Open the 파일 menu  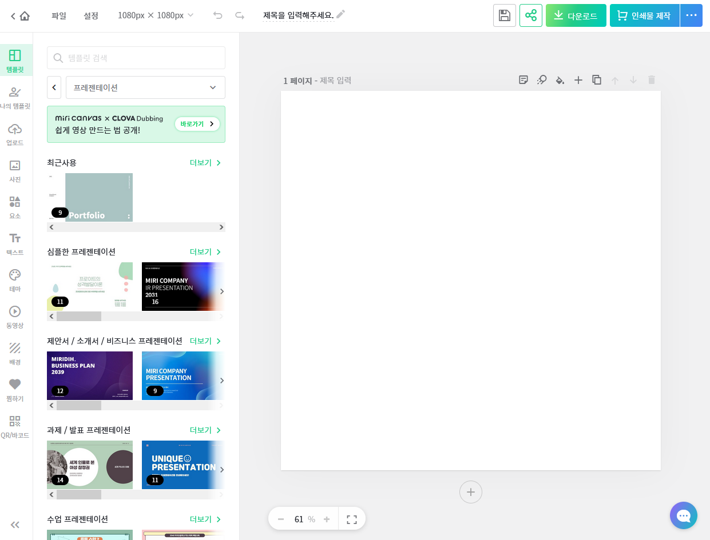[59, 15]
